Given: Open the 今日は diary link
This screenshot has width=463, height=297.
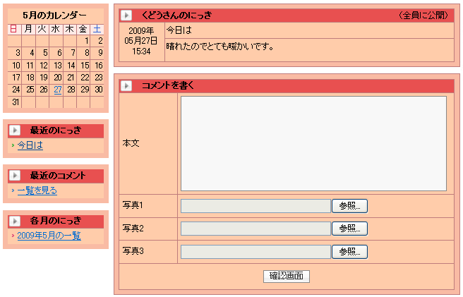Looking at the screenshot, I should pos(30,145).
